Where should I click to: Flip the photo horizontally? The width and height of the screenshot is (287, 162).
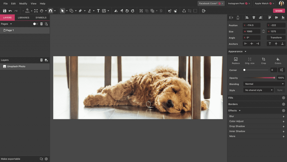116,11
